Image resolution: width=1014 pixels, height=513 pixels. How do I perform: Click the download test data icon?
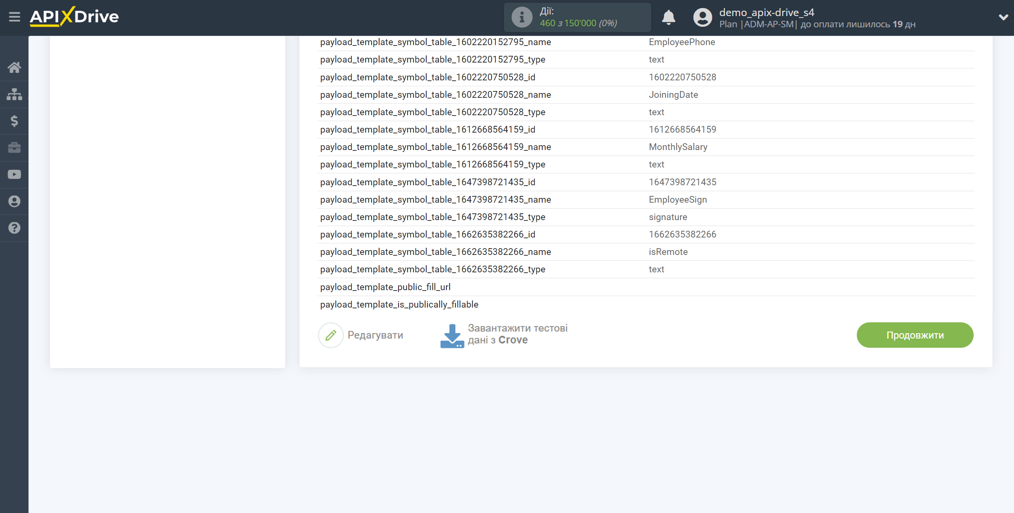(x=452, y=336)
